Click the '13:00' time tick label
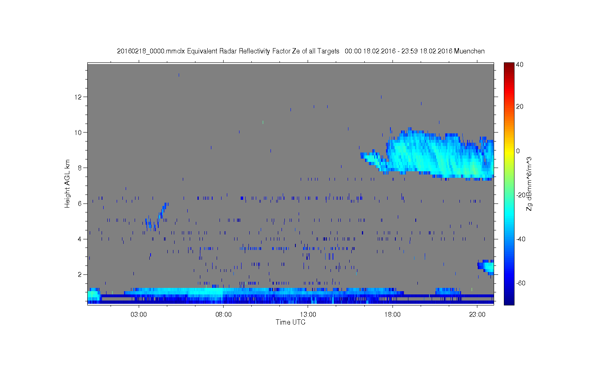 (308, 315)
